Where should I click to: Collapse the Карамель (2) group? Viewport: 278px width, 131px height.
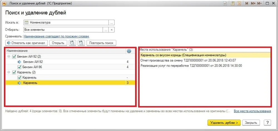coord(8,72)
